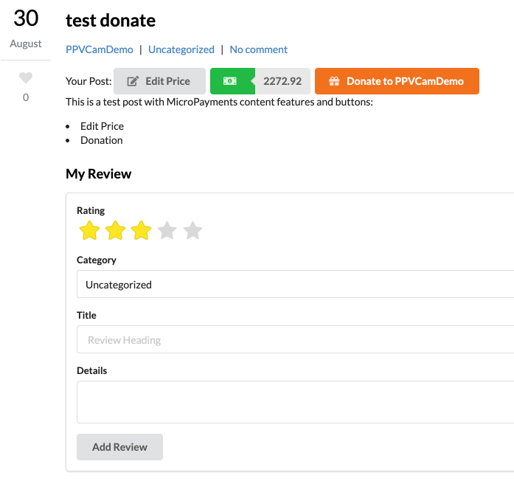Focus the Review Heading title field
Viewport: 514px width, 481px height.
tap(295, 340)
